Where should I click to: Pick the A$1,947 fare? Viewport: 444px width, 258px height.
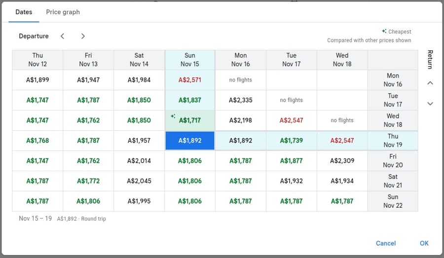pyautogui.click(x=88, y=80)
